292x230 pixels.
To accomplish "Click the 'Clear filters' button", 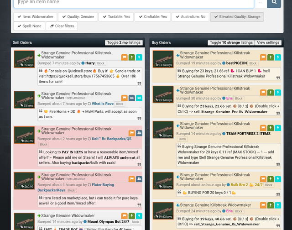I will click(x=62, y=26).
